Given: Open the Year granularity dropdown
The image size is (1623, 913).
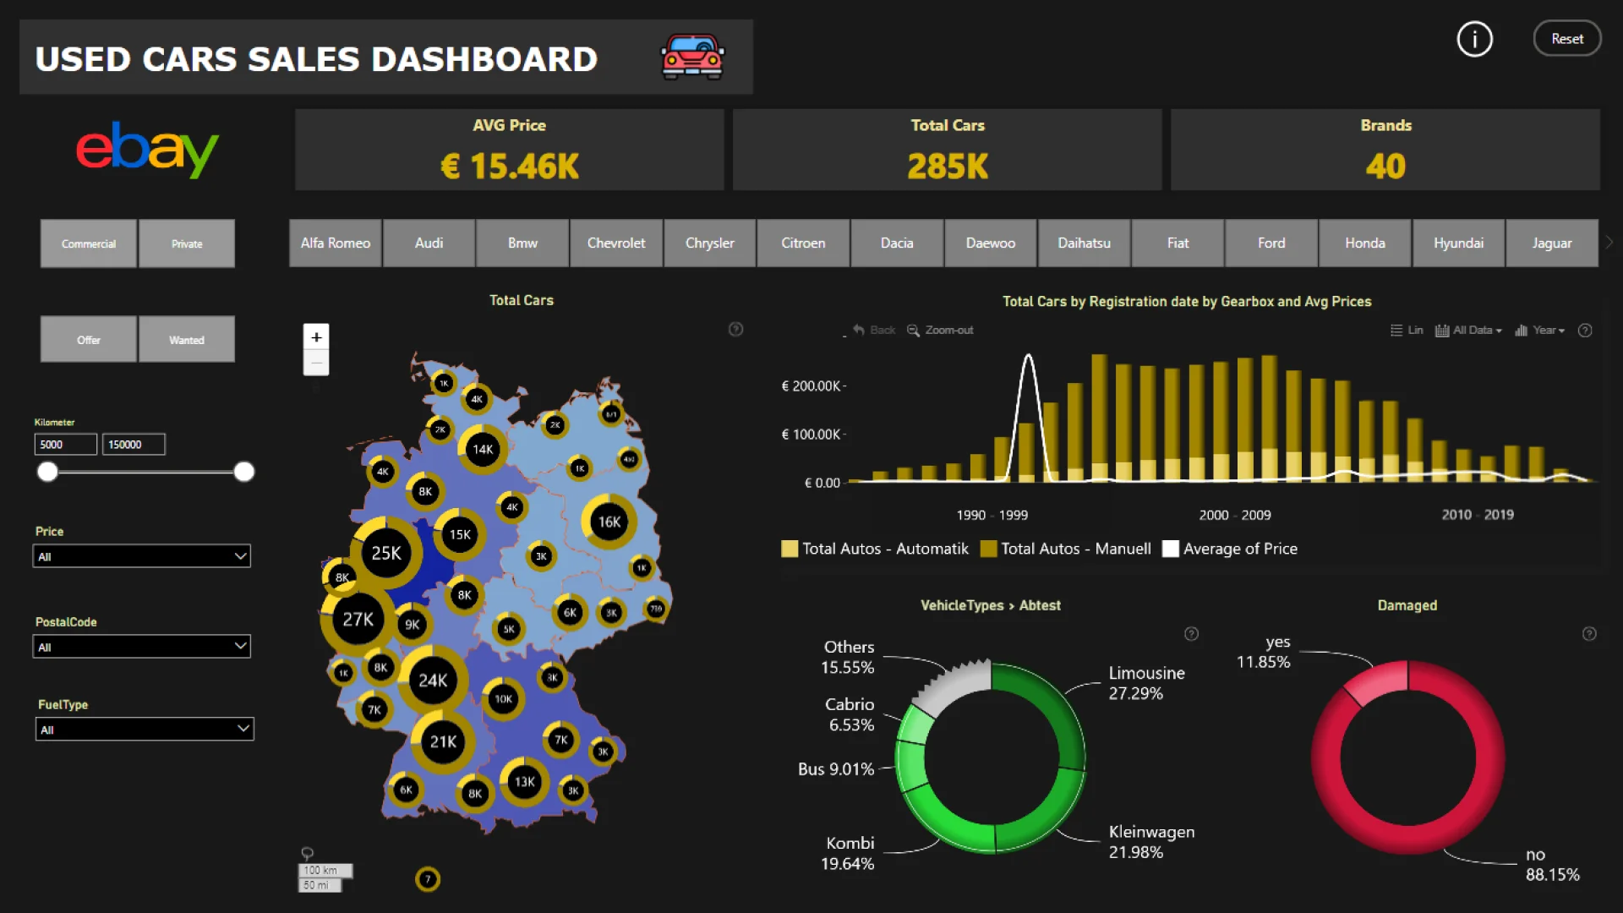Looking at the screenshot, I should [x=1539, y=331].
